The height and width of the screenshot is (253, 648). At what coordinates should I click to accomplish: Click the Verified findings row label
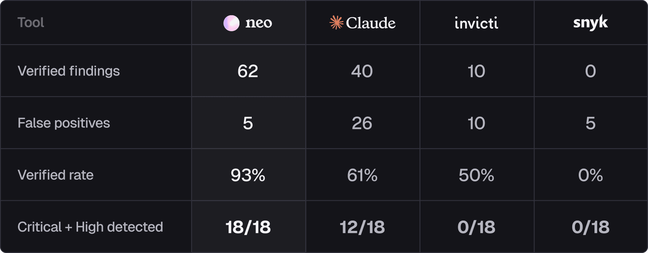[x=68, y=71]
